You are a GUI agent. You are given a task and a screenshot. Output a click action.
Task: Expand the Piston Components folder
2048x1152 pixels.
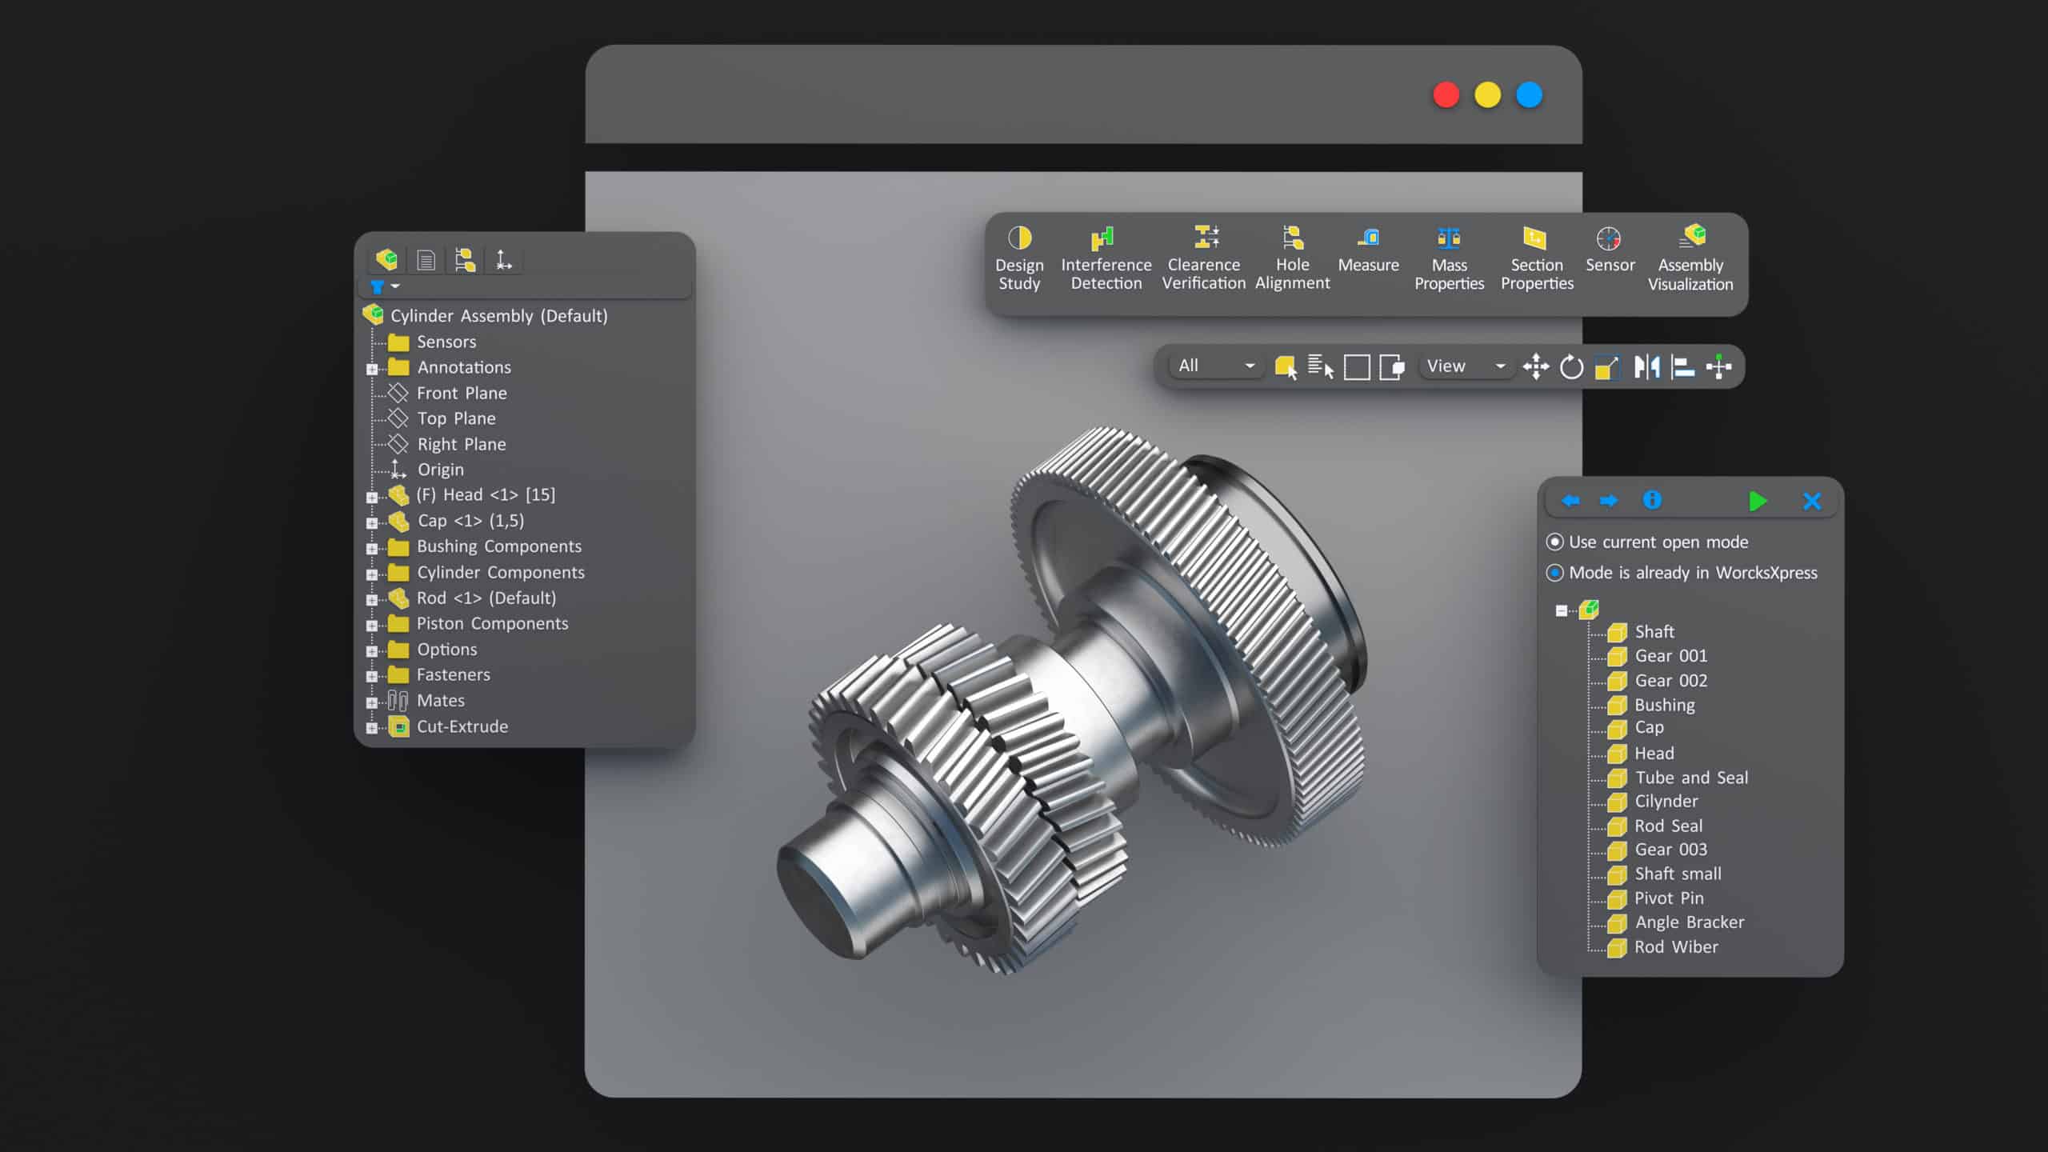click(371, 623)
